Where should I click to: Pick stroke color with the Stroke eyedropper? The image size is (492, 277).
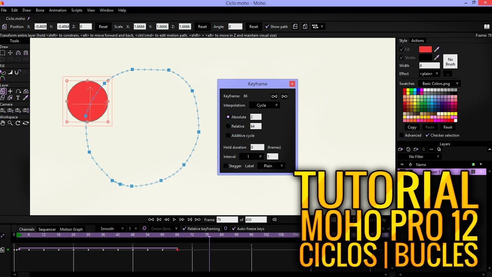[437, 57]
